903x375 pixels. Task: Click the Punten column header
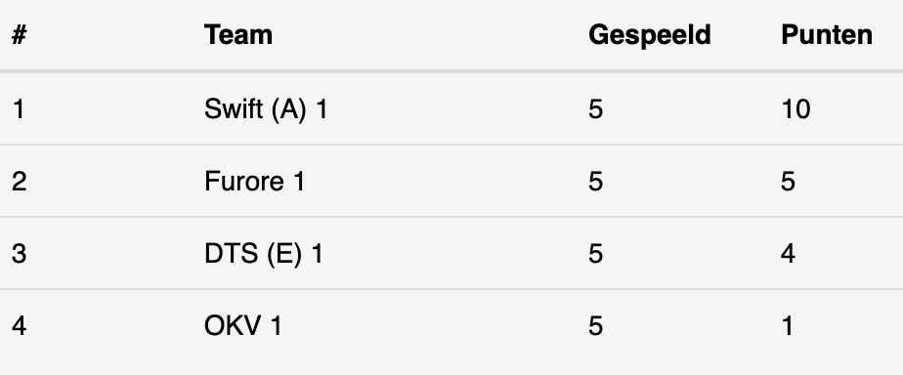[827, 35]
